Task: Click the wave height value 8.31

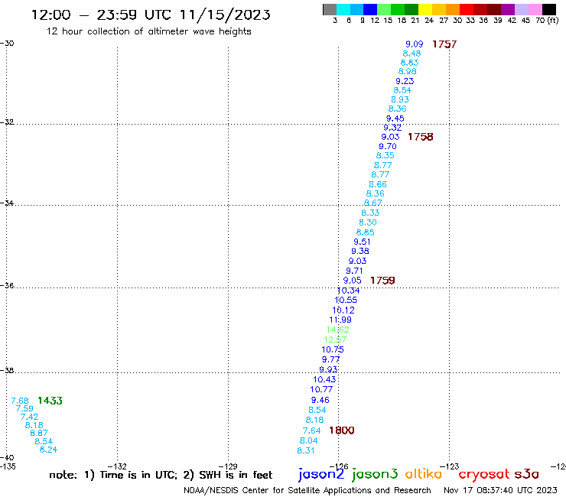Action: click(x=306, y=450)
